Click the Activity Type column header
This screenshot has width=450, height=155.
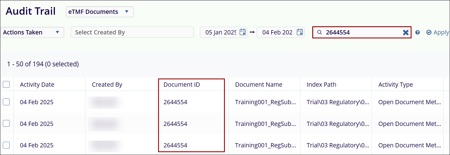click(395, 84)
